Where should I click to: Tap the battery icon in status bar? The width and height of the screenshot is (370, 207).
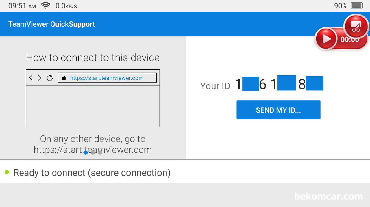pyautogui.click(x=357, y=5)
